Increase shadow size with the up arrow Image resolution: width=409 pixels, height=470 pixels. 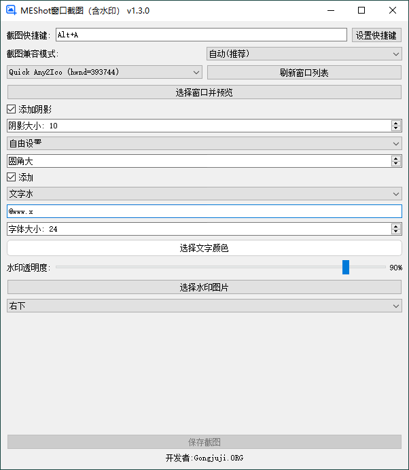pyautogui.click(x=395, y=123)
